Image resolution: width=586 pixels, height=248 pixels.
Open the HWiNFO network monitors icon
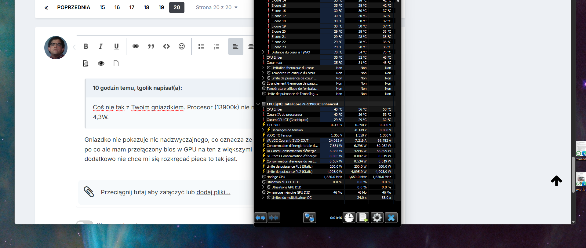click(x=310, y=218)
